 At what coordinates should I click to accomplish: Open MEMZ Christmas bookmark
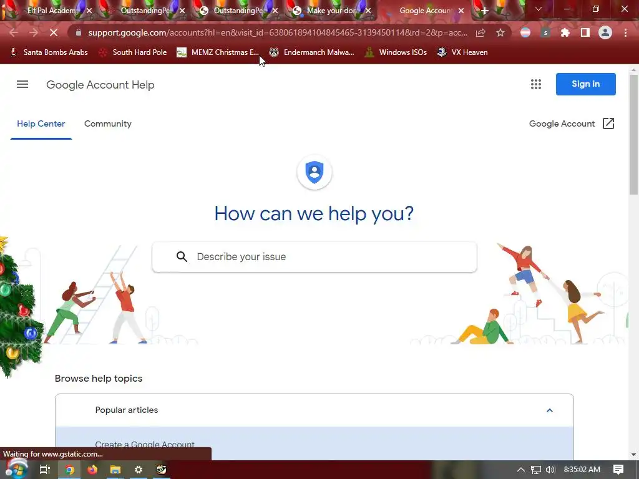coord(218,52)
